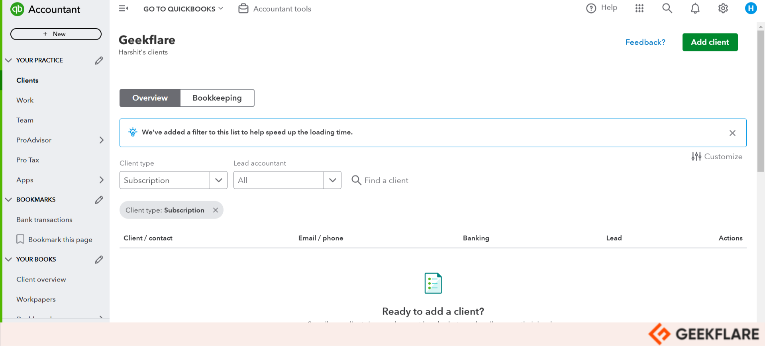Click the Apps label in sidebar
The height and width of the screenshot is (346, 765).
(x=25, y=180)
